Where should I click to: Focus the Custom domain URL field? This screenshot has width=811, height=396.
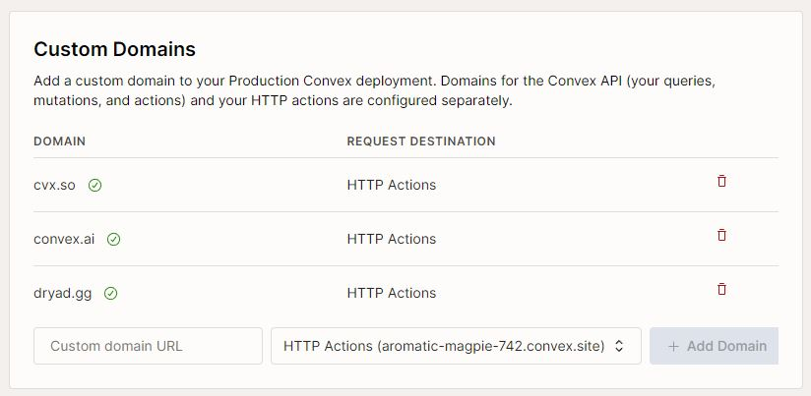pos(148,346)
